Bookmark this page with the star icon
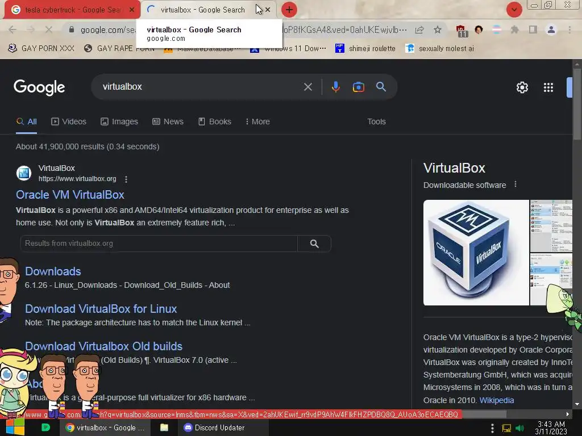This screenshot has width=582, height=436. 438,30
